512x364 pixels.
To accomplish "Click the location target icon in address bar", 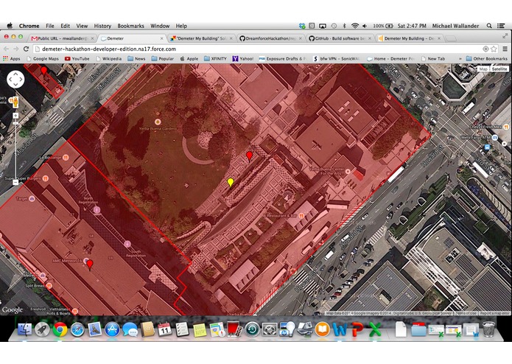I will (x=485, y=49).
